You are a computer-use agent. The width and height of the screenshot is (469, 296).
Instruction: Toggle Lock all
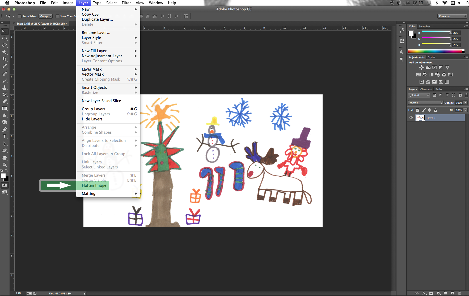pos(435,110)
